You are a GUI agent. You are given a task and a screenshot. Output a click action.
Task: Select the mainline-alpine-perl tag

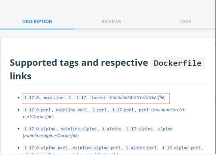click(x=97, y=148)
